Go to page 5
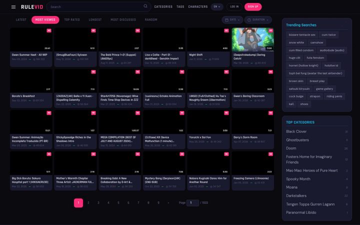This screenshot has height=225, width=360. click(x=118, y=202)
